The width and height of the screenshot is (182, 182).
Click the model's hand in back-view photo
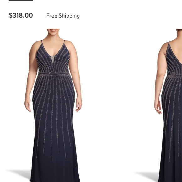(158, 108)
